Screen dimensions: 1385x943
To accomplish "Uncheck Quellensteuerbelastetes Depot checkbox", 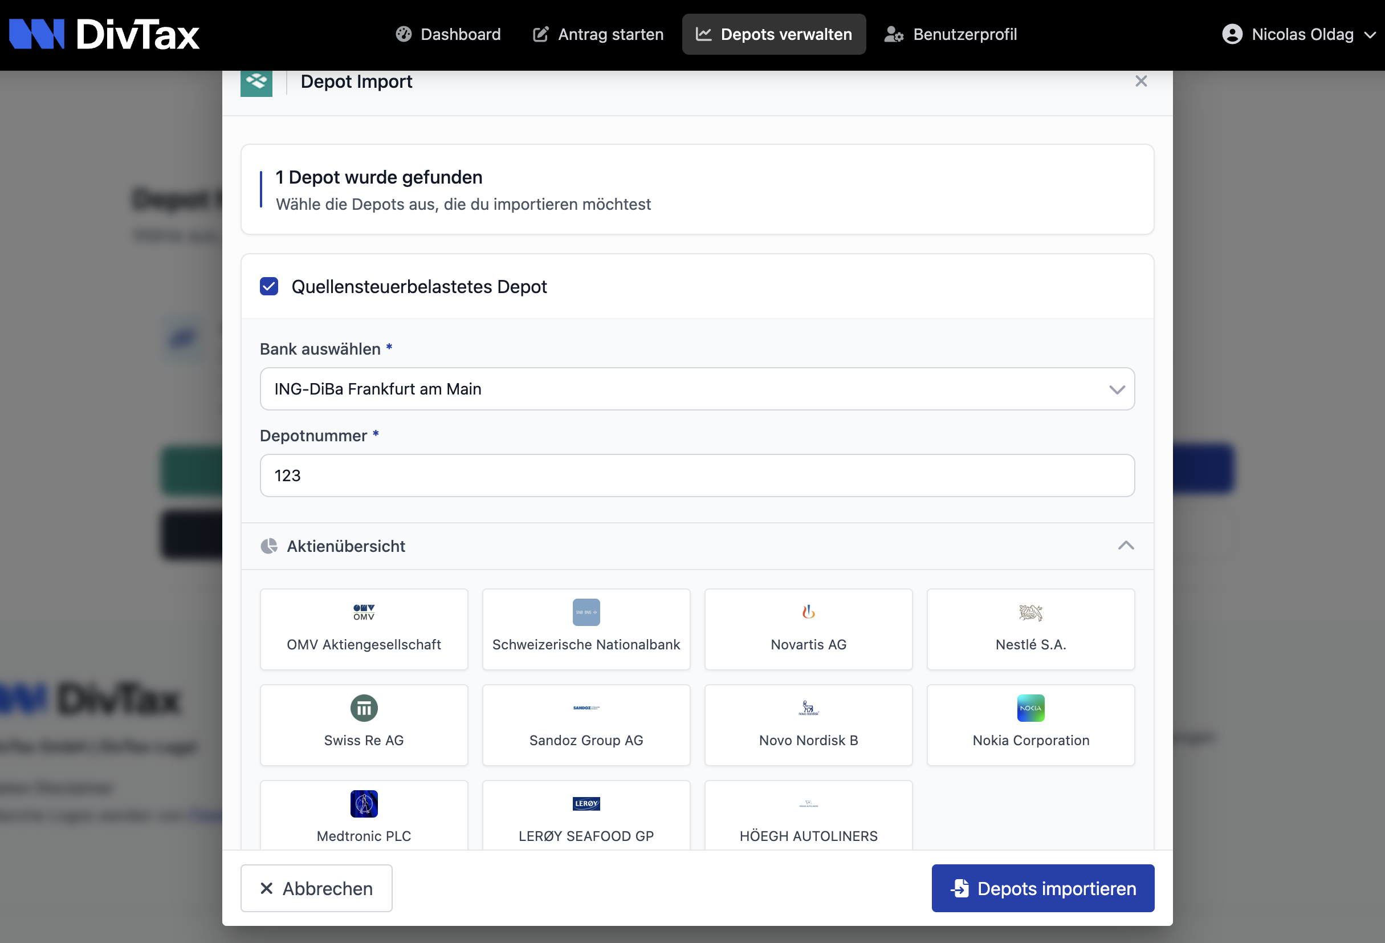I will click(269, 287).
